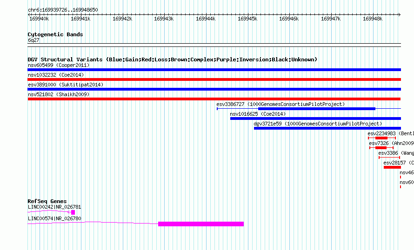Click the 169948k ruler position

coord(373,19)
